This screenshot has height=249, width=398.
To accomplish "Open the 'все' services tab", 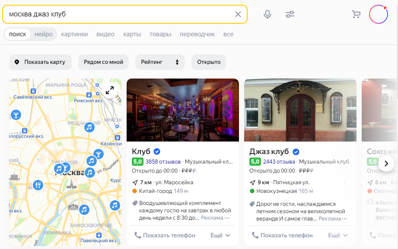I will [x=229, y=34].
